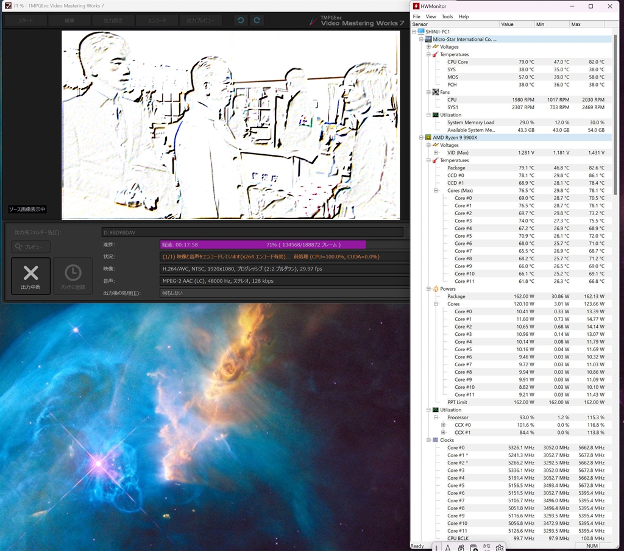The image size is (624, 551).
Task: Expand the VID (Max) voltage entry
Action: pos(436,152)
